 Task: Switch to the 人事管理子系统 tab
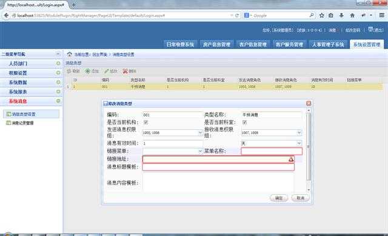point(328,44)
